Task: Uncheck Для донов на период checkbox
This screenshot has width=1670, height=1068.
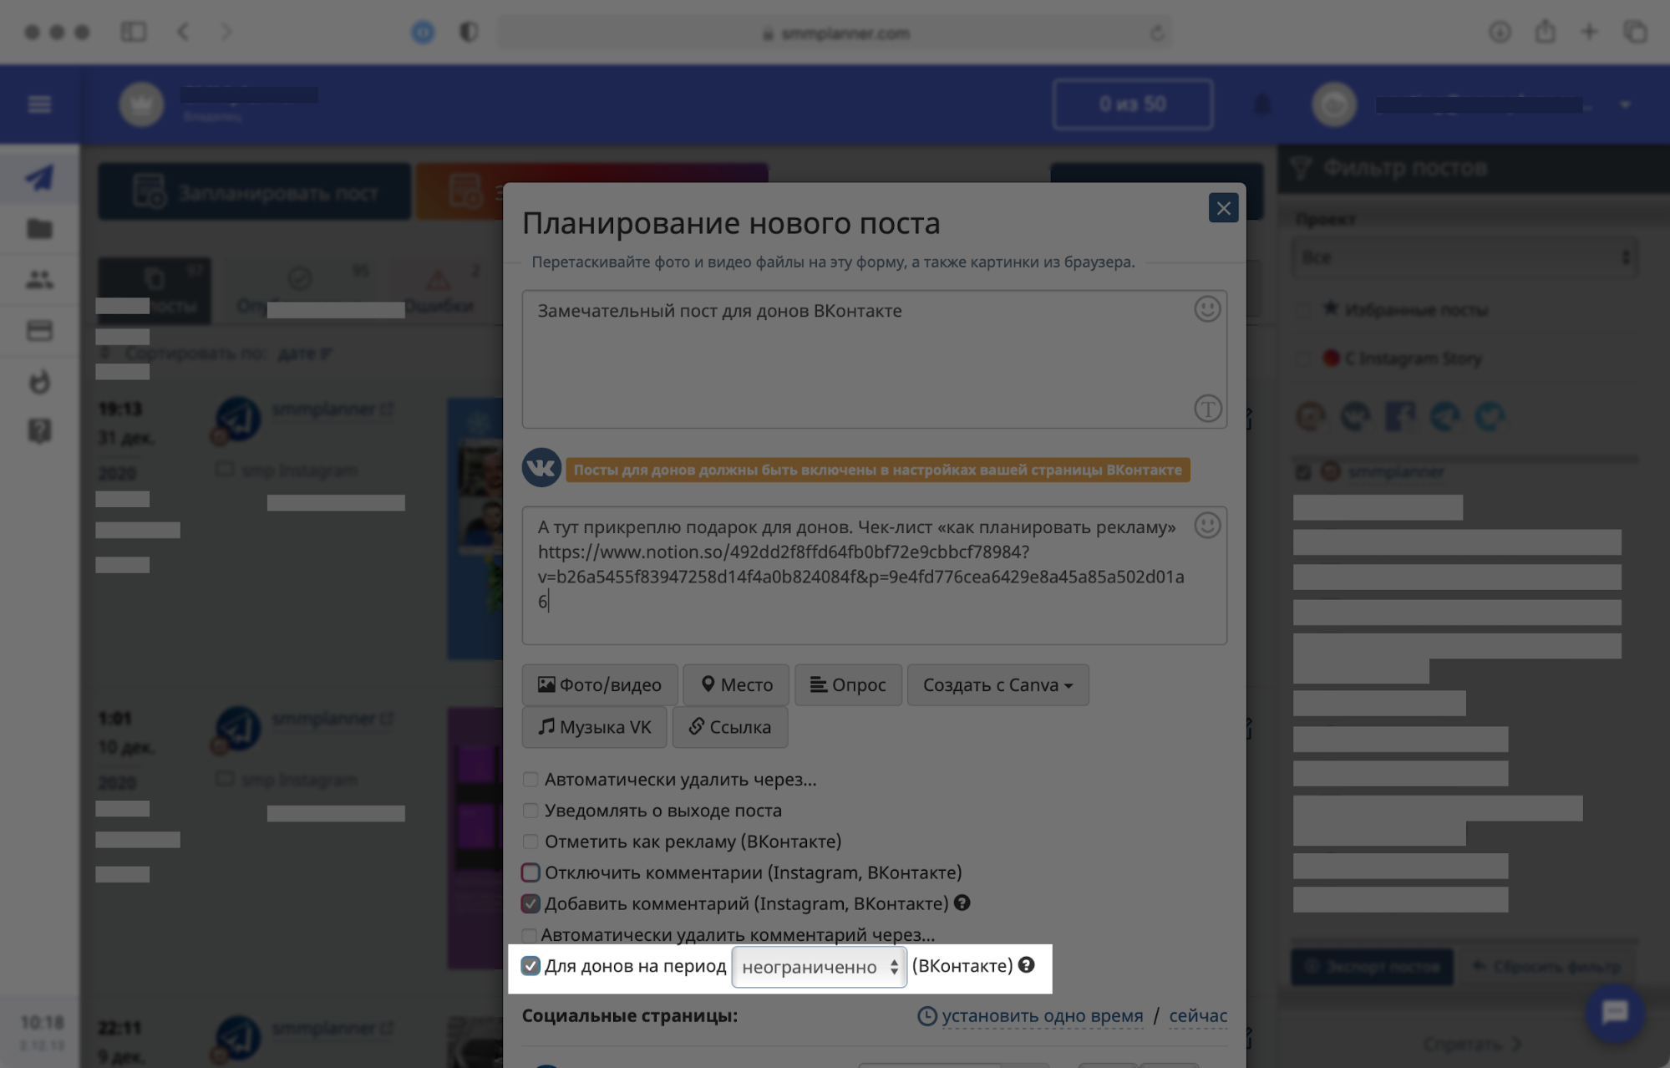Action: 530,966
